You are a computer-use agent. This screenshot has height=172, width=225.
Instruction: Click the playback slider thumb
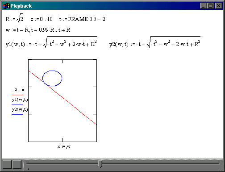click(100, 164)
